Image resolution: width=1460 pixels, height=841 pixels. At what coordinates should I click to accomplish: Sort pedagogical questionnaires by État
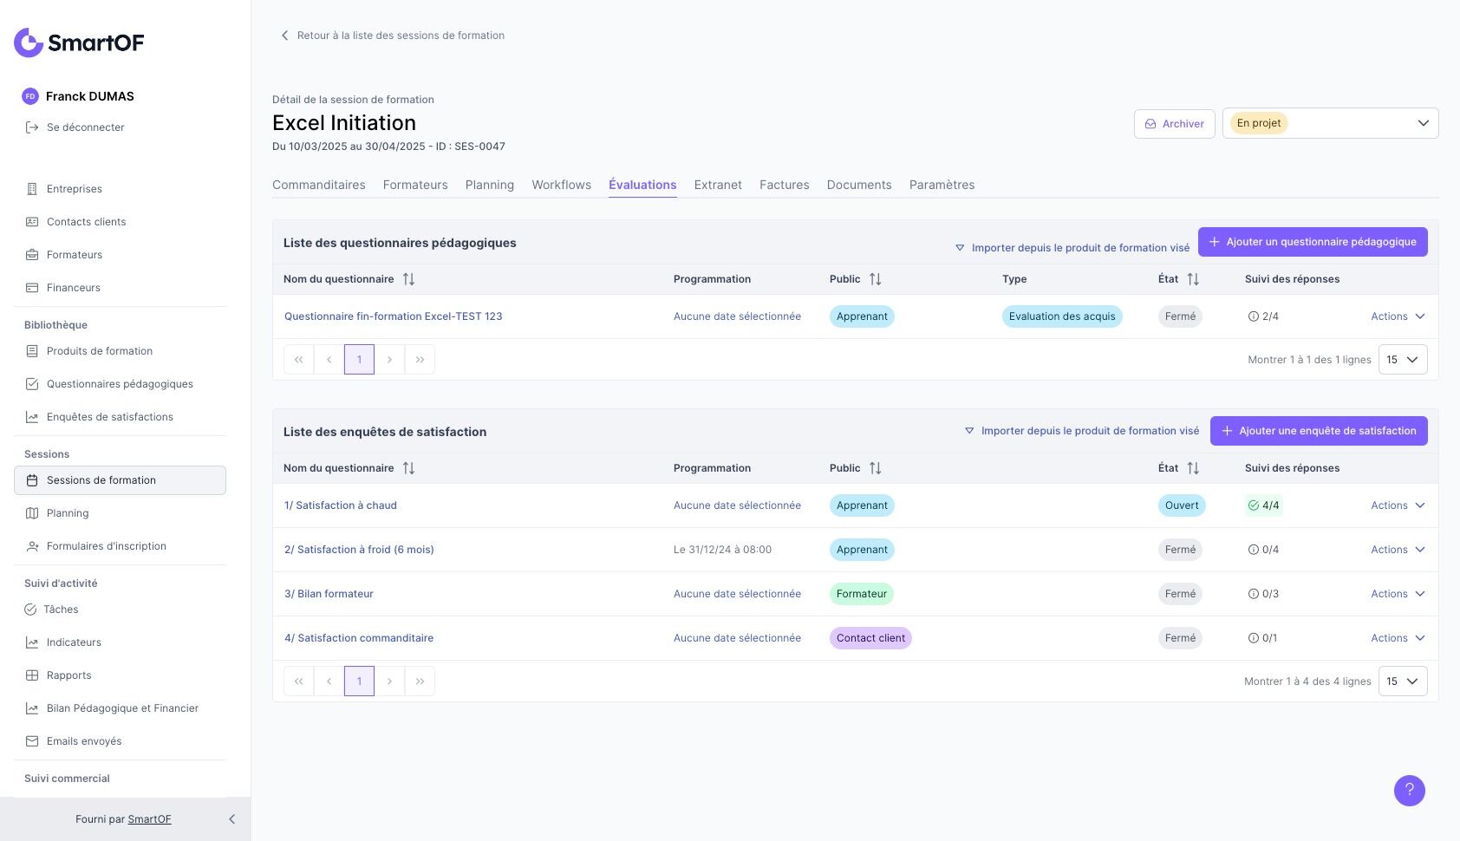coord(1193,279)
